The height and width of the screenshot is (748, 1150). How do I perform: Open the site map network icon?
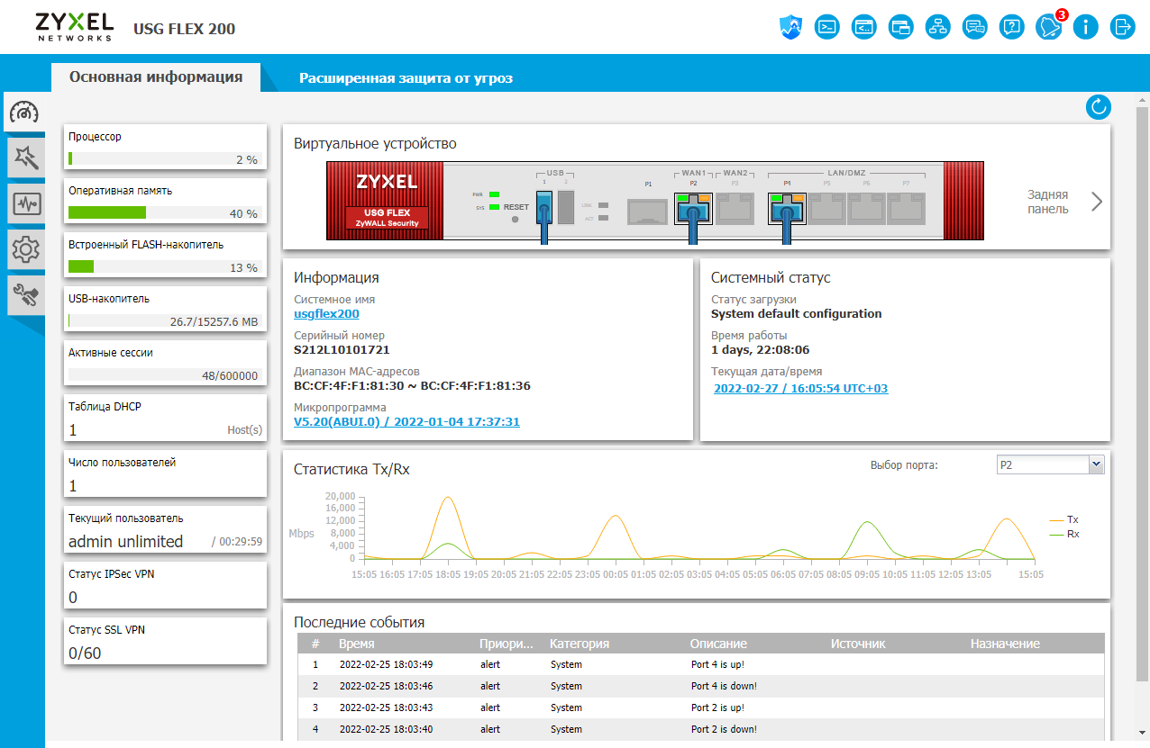[x=938, y=27]
